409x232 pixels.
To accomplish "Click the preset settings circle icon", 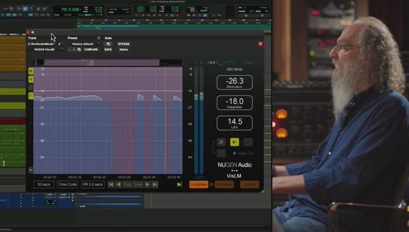I will pos(98,38).
